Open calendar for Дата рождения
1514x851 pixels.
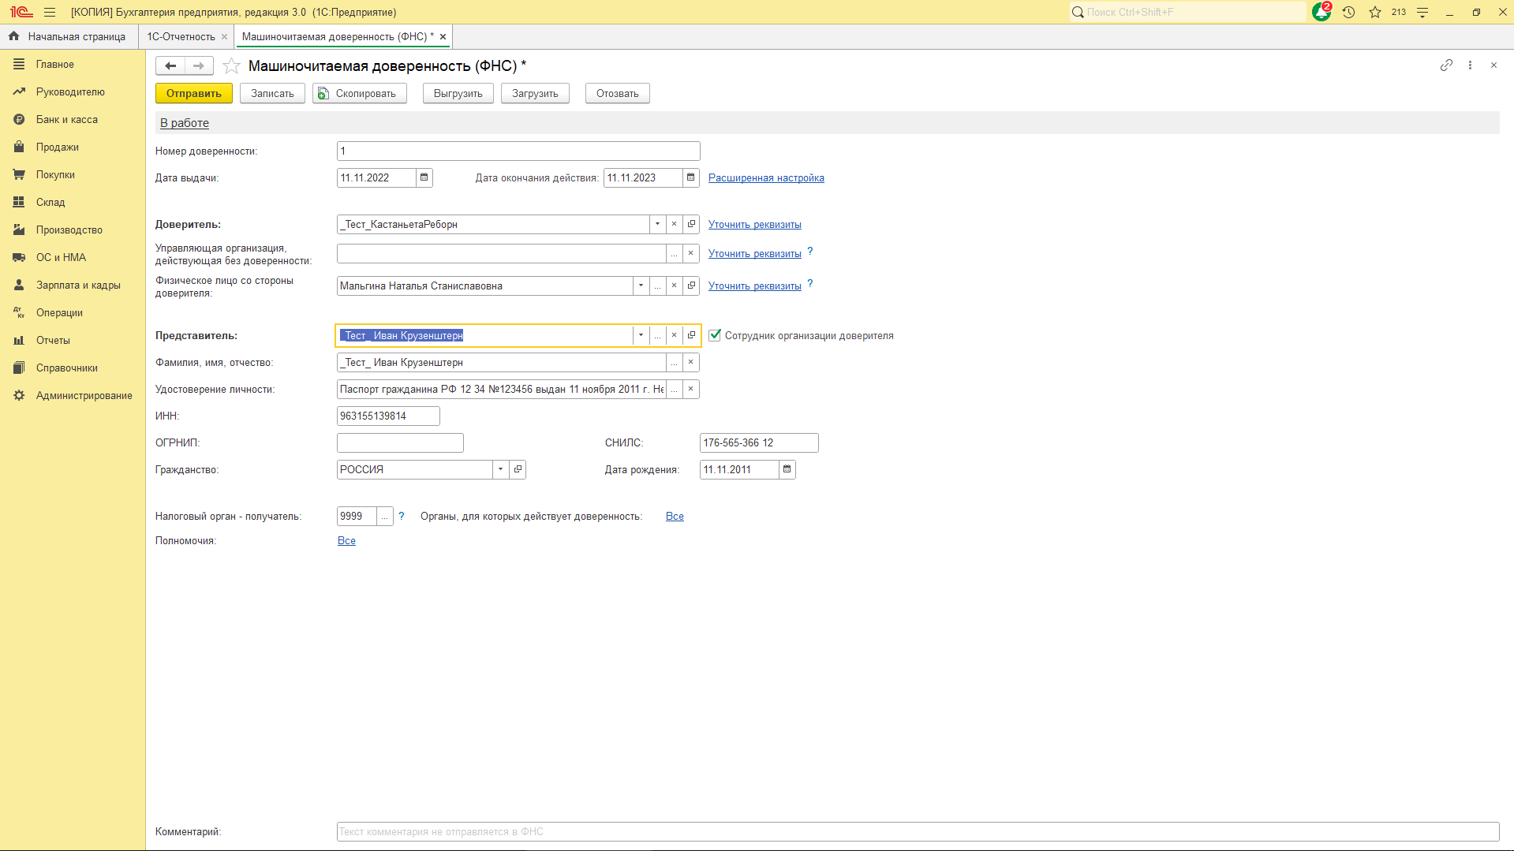point(787,469)
